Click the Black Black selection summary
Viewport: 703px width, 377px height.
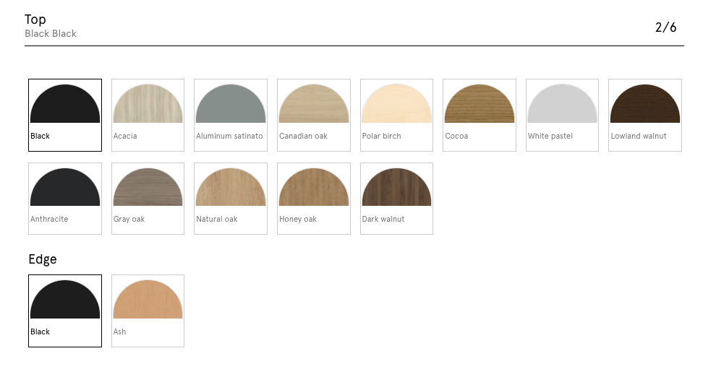(x=51, y=34)
